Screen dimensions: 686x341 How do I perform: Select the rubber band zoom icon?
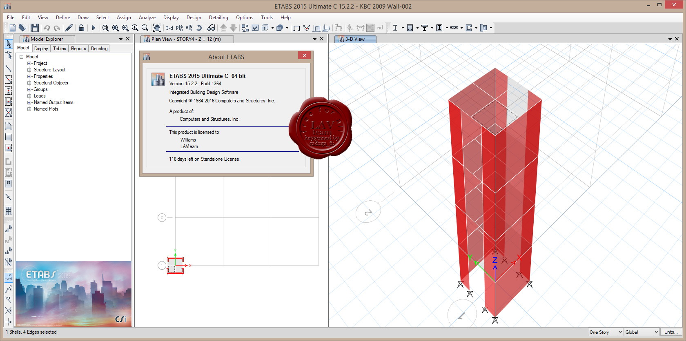(106, 28)
